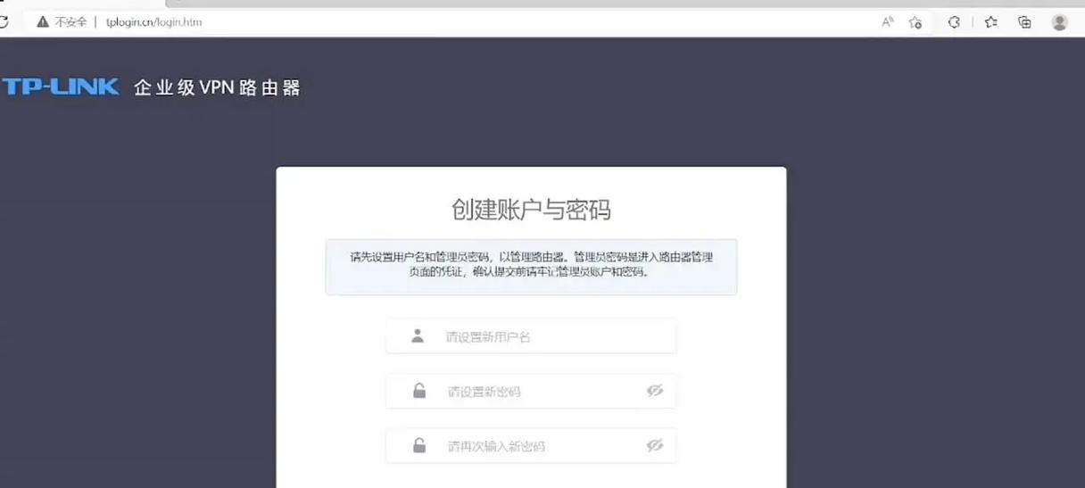Click the lock icon in the new password field
The image size is (1085, 488).
tap(418, 391)
